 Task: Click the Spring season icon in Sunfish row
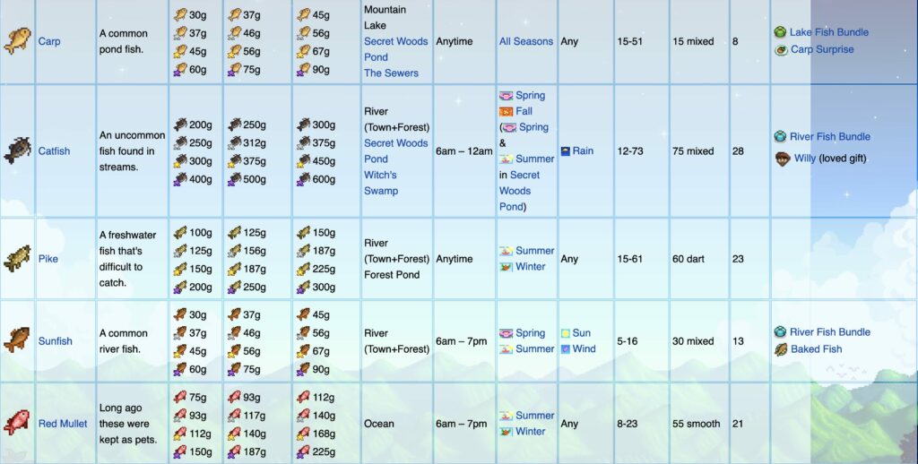[506, 333]
